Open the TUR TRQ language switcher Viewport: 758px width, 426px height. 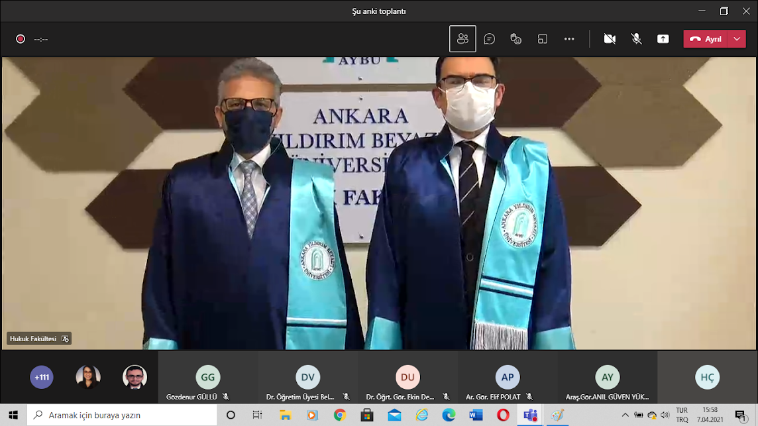coord(681,415)
